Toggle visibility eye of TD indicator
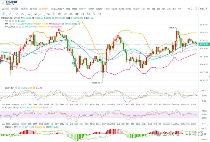Screen dimensions: 210x142 click(x=10, y=21)
